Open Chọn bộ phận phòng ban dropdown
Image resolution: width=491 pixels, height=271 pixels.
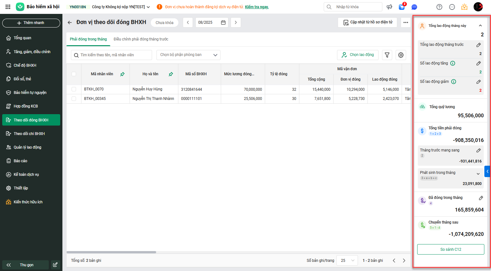pos(188,55)
